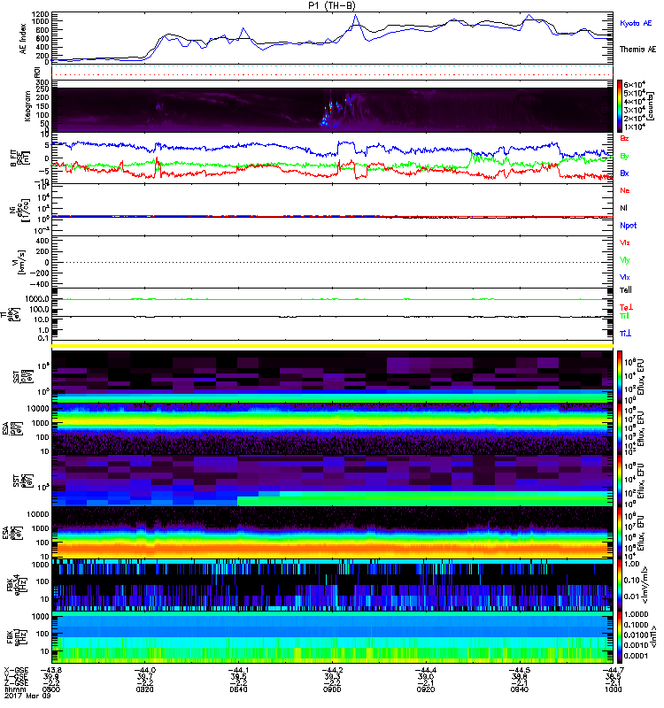Screen dimensions: 664x708
Task: Click the "0840" time tick label
Action: (238, 689)
